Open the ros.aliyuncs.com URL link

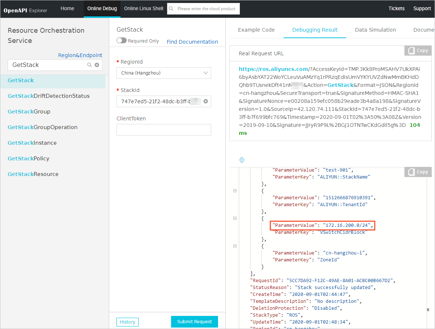pos(273,69)
